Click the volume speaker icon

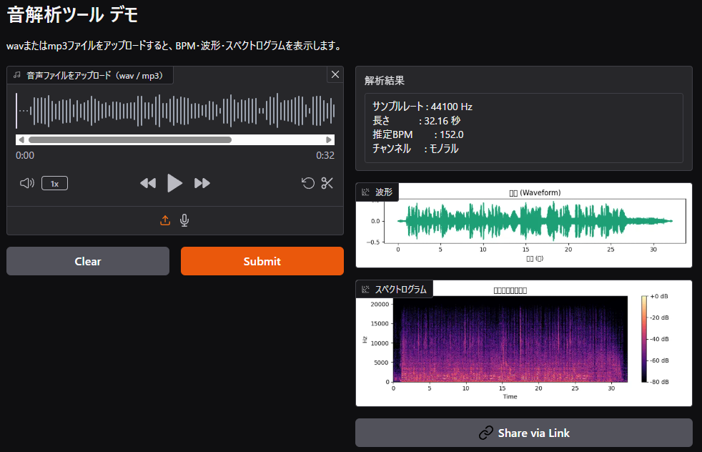(x=27, y=183)
